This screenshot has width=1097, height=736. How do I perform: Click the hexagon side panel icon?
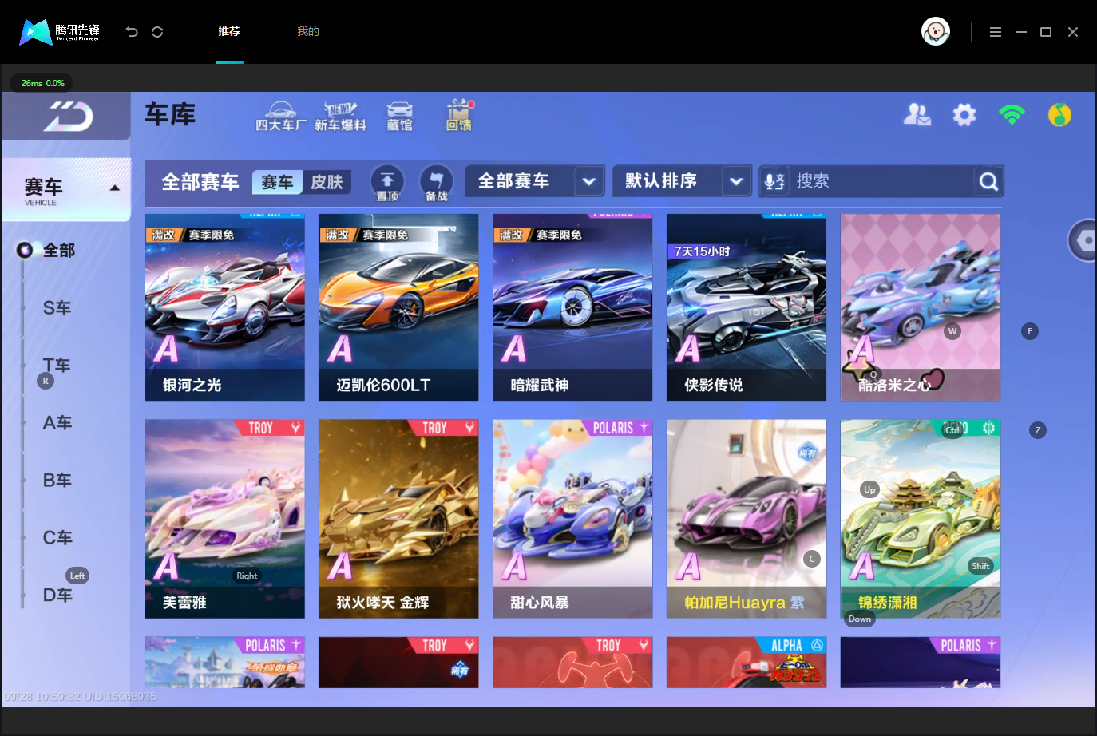[x=1083, y=240]
